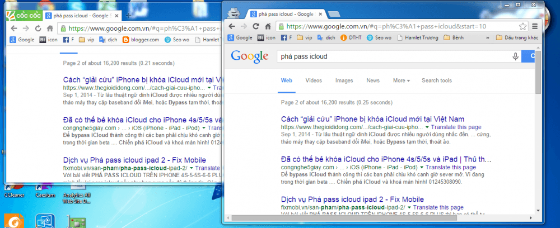Click the address bar in Cốc Cốc window
The height and width of the screenshot is (228, 560).
coord(140,28)
